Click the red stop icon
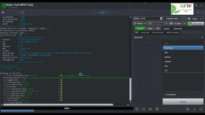 (x=164, y=109)
